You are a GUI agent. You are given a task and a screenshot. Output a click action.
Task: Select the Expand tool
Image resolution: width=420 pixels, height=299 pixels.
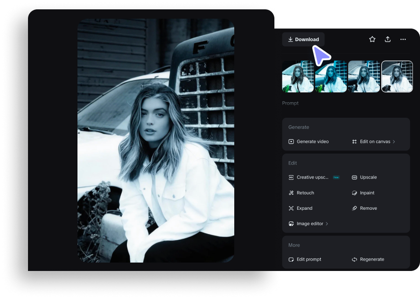pyautogui.click(x=303, y=208)
